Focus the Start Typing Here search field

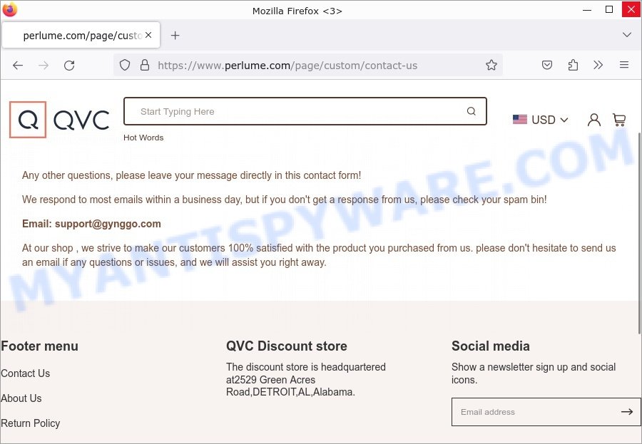305,111
